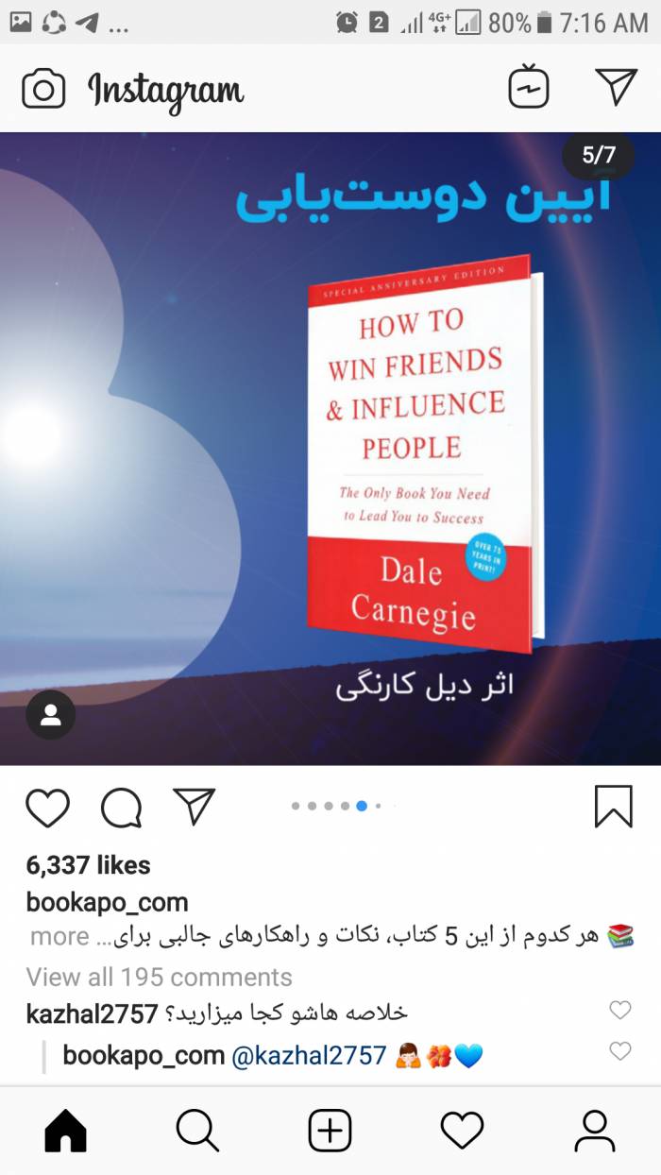Like the bookapo_com reply comment
This screenshot has height=1175, width=661.
pyautogui.click(x=620, y=1050)
